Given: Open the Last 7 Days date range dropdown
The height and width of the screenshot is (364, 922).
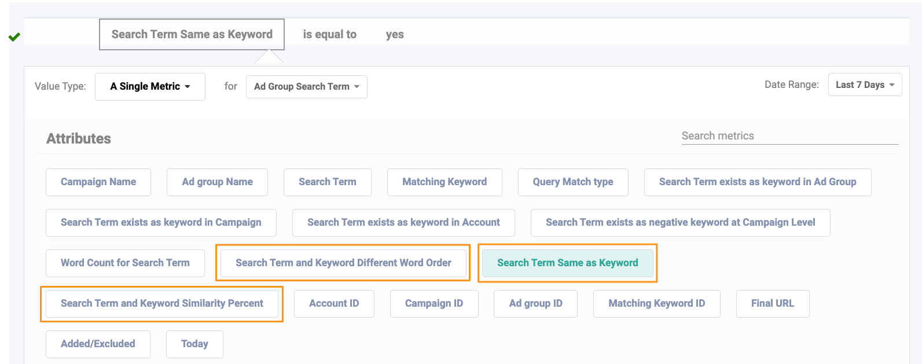Looking at the screenshot, I should 864,85.
